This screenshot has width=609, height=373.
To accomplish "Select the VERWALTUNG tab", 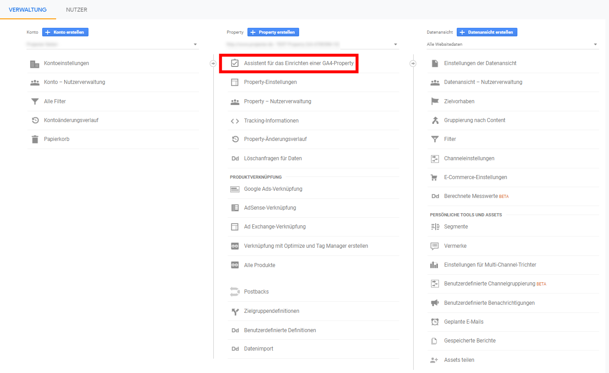I will [27, 9].
